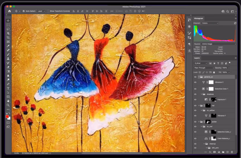Select the Eyedropper tool
The image size is (241, 158).
pos(8,46)
